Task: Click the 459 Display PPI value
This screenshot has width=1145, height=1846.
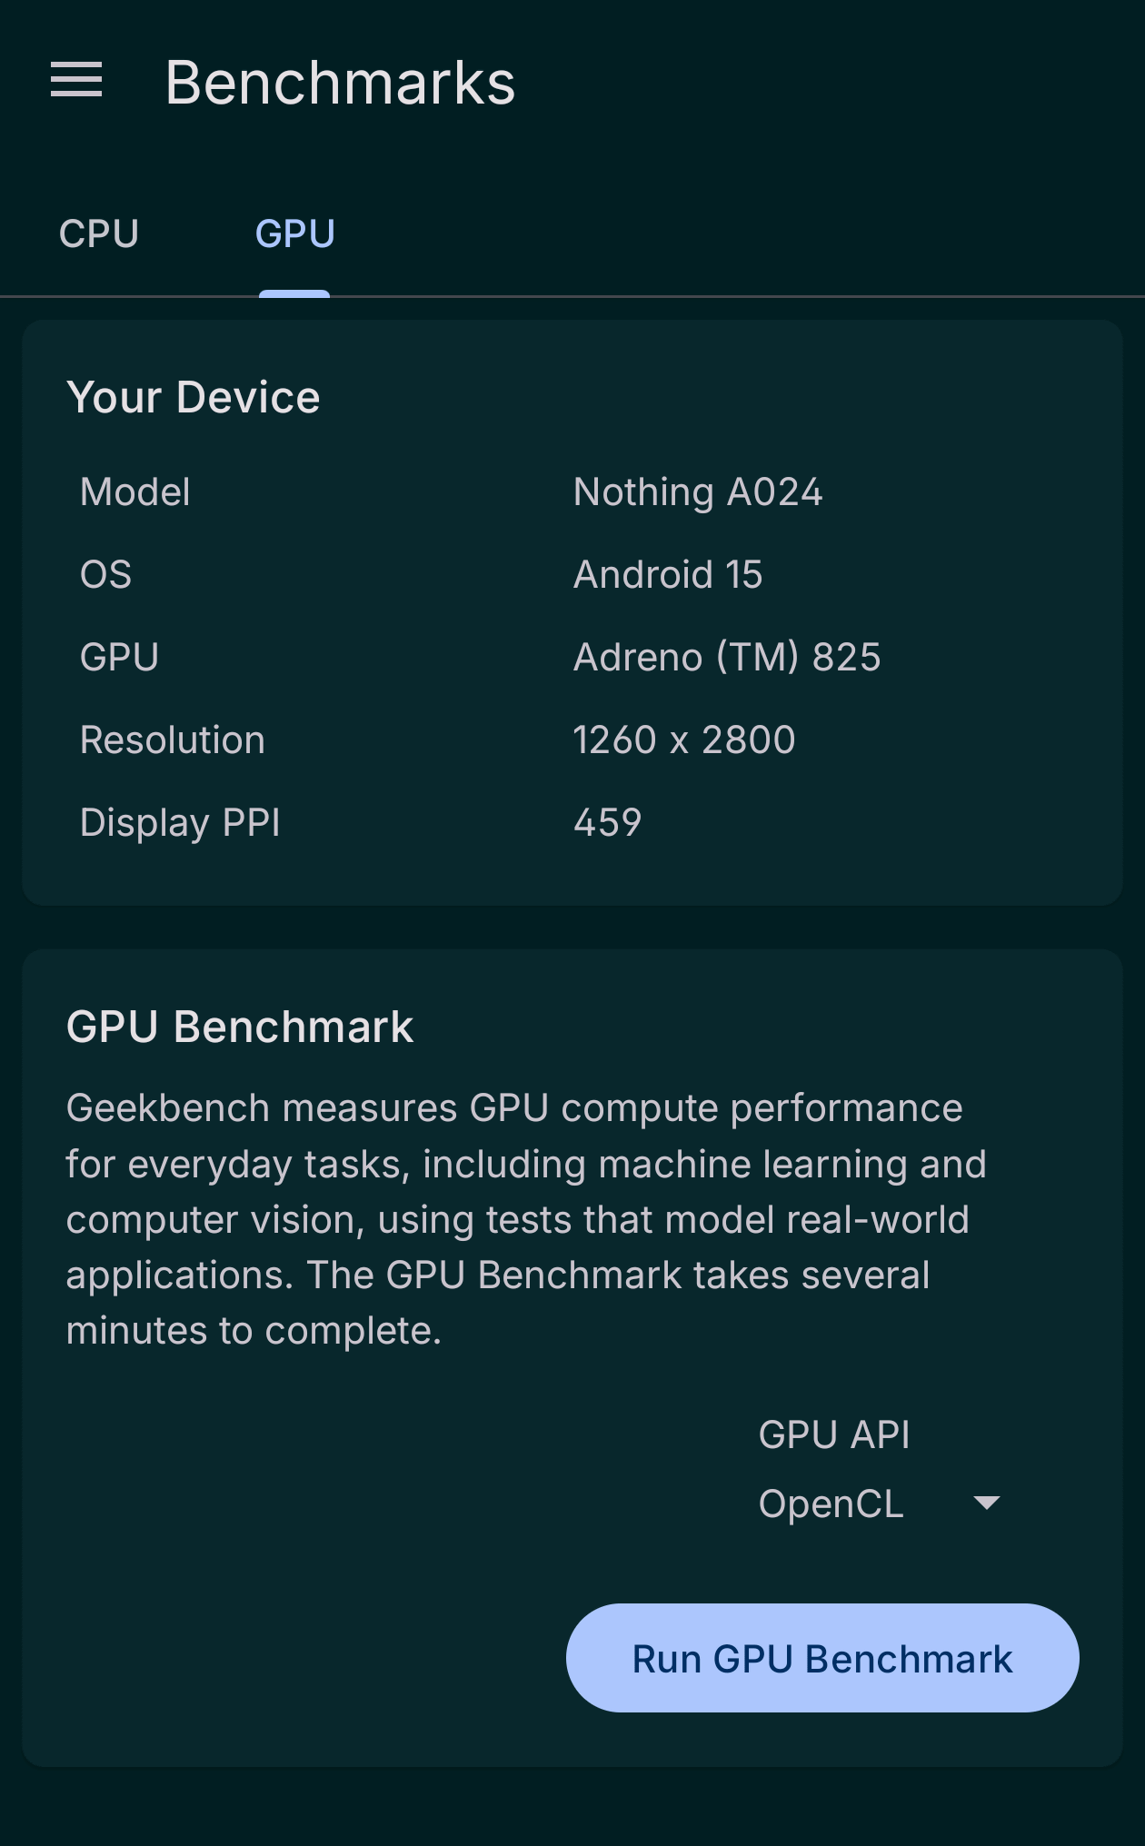Action: 607,823
